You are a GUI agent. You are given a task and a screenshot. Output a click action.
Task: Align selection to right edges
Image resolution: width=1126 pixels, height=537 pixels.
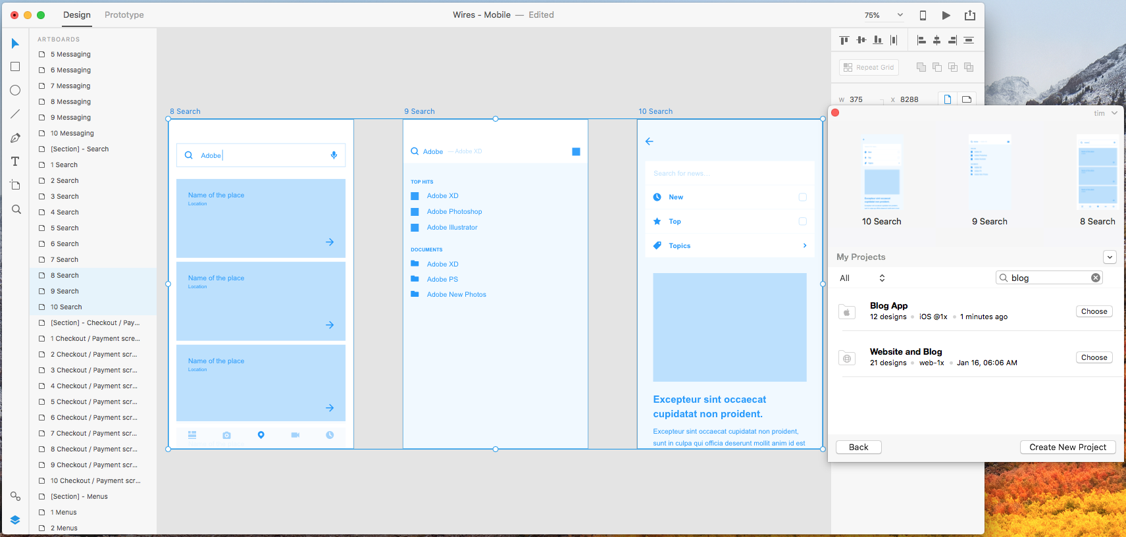[x=953, y=40]
